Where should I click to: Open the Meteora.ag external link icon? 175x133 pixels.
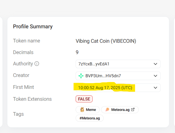point(133,110)
